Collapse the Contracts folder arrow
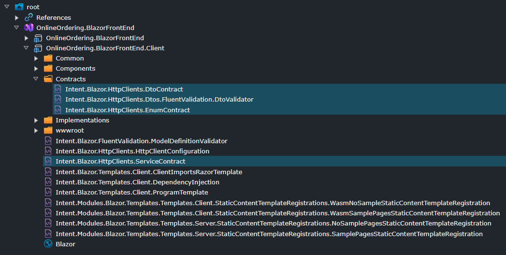The image size is (506, 255). (35, 79)
